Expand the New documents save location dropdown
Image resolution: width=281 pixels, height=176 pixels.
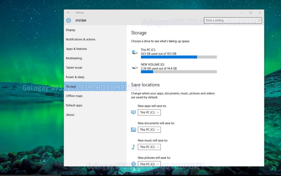(x=149, y=130)
